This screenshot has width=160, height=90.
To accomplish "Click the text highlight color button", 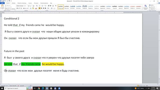I will 33,8.
